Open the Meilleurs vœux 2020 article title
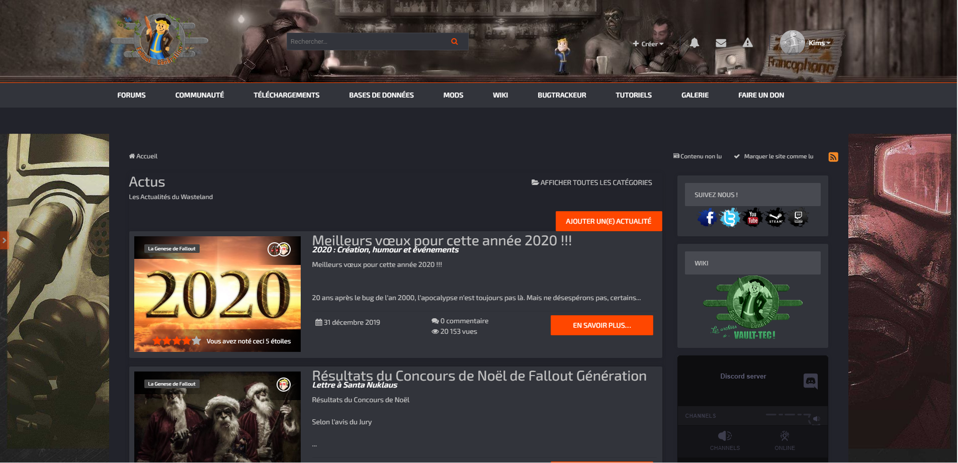958x463 pixels. tap(442, 240)
